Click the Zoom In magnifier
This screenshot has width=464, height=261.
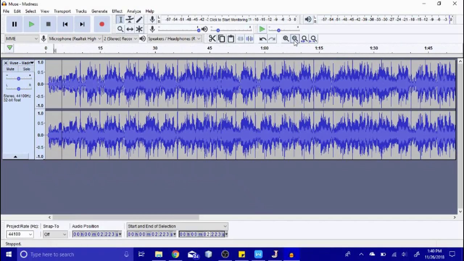tap(286, 39)
